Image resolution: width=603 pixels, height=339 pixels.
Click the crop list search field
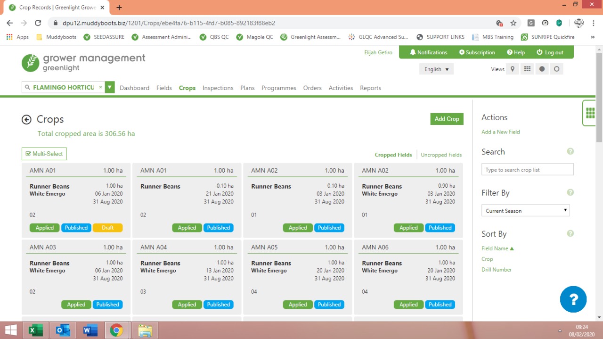[x=527, y=170]
